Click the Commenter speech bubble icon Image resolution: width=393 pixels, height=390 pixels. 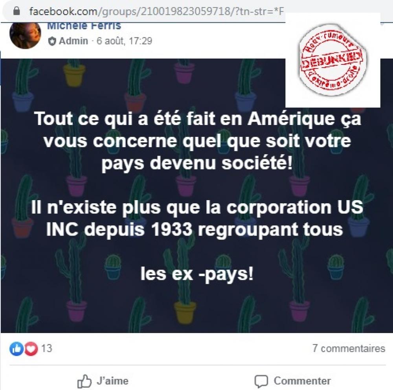click(x=261, y=381)
